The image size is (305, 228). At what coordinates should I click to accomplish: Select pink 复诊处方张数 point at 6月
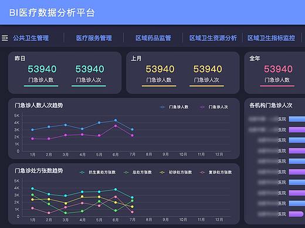[x=116, y=197]
